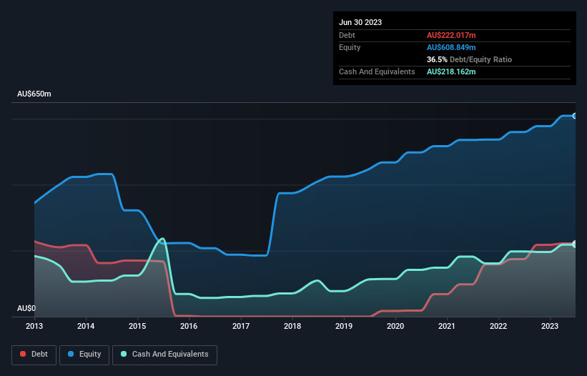This screenshot has width=587, height=376.
Task: Click the 2013 x-axis label
Action: [x=34, y=326]
